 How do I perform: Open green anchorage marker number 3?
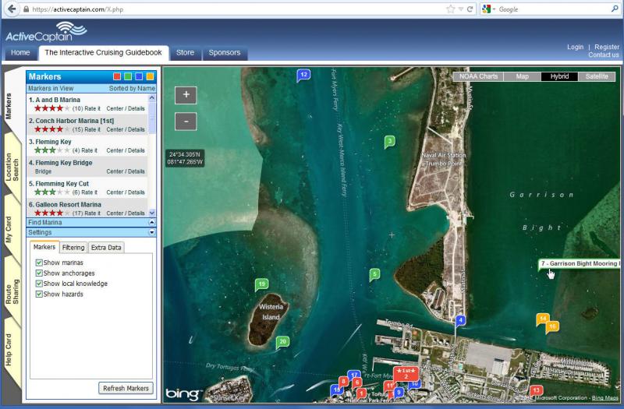(389, 142)
